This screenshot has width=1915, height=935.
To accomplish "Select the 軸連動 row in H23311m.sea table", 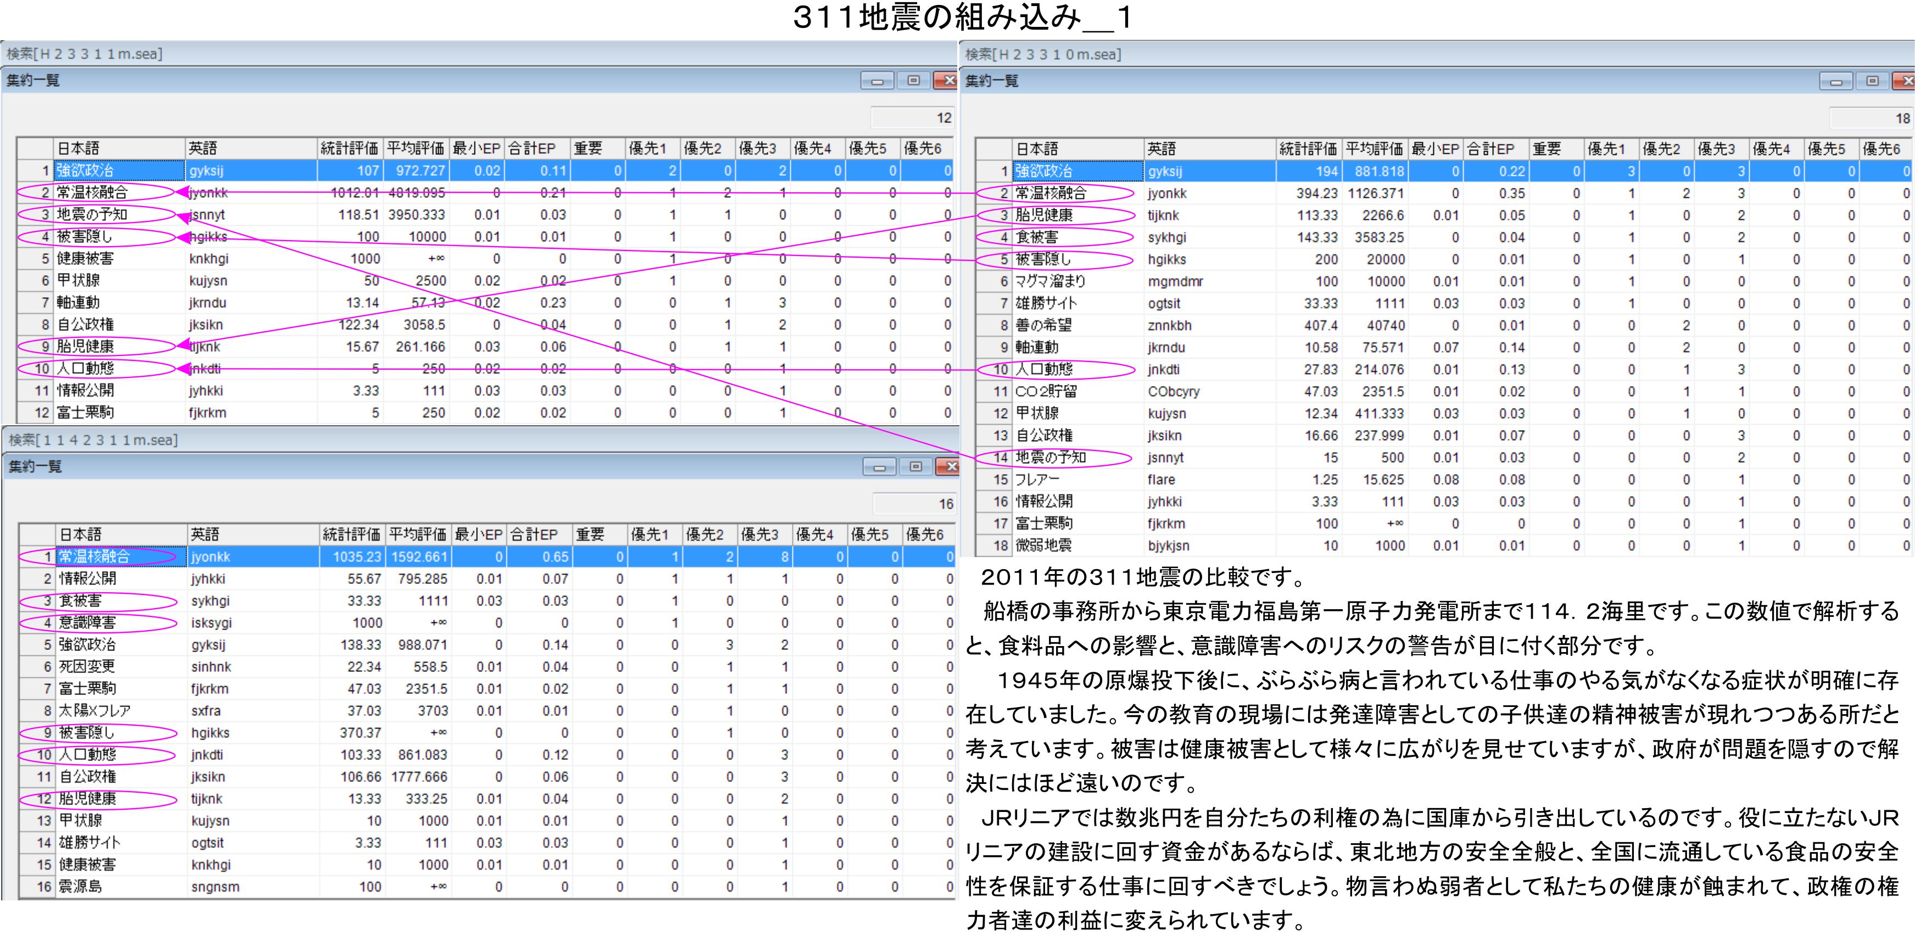I will click(x=78, y=303).
